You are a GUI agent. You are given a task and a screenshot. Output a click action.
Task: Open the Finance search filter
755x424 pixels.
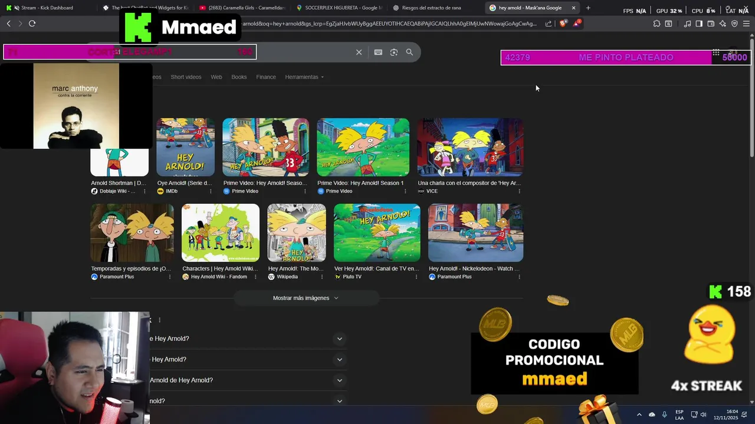[266, 77]
